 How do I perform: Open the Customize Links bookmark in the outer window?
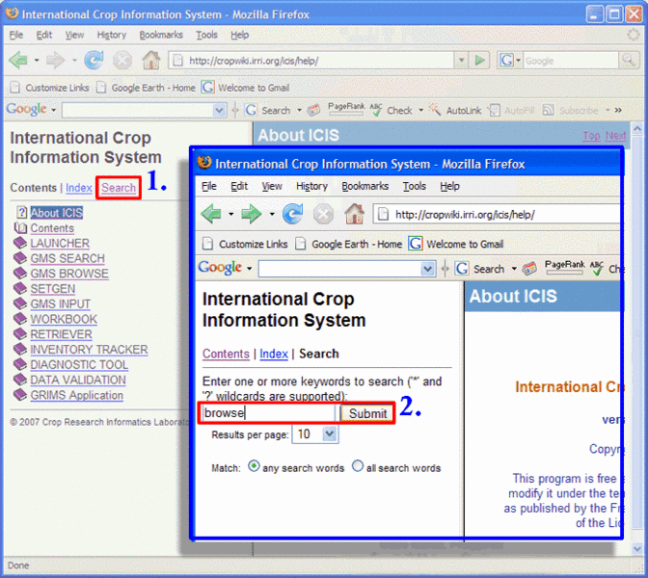[x=49, y=88]
